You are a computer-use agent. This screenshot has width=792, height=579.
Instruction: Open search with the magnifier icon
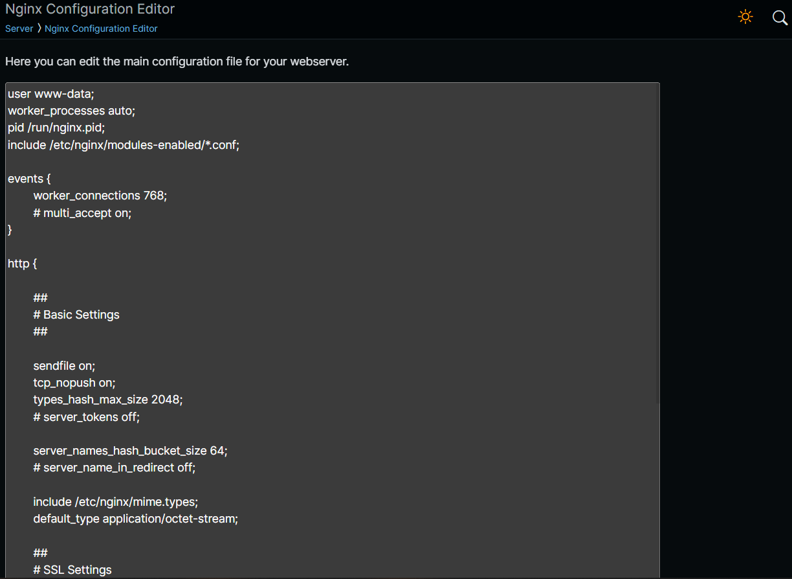780,17
